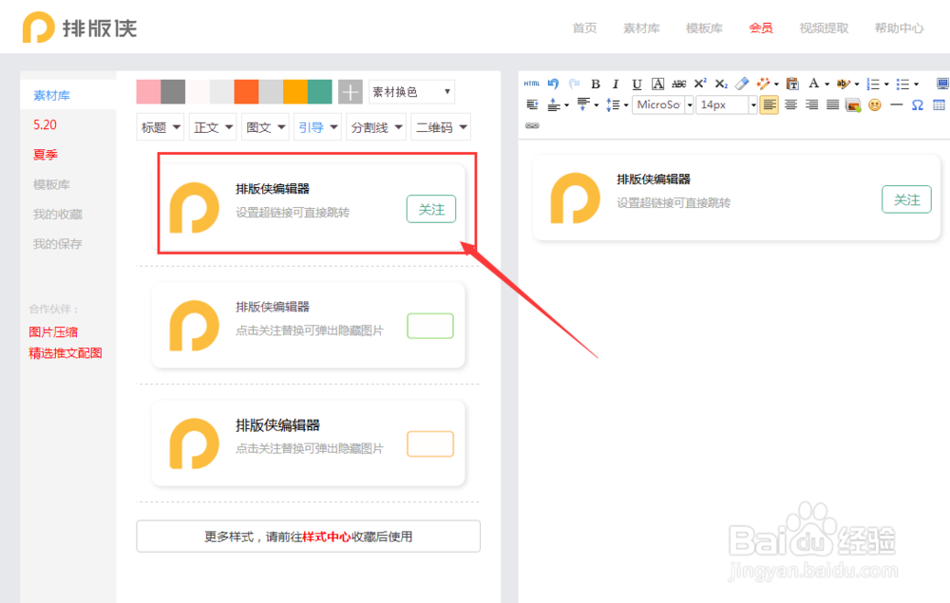950x603 pixels.
Task: Click the first-line indent icon
Action: coord(532,104)
